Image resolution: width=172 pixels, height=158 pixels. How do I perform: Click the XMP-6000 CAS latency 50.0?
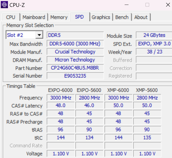[x=118, y=105]
